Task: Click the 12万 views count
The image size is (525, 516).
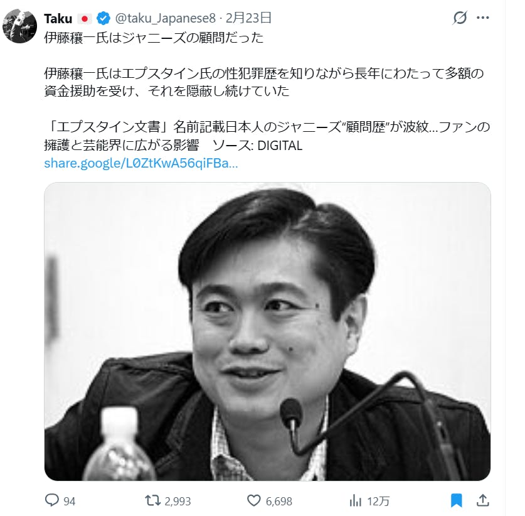Action: click(378, 502)
